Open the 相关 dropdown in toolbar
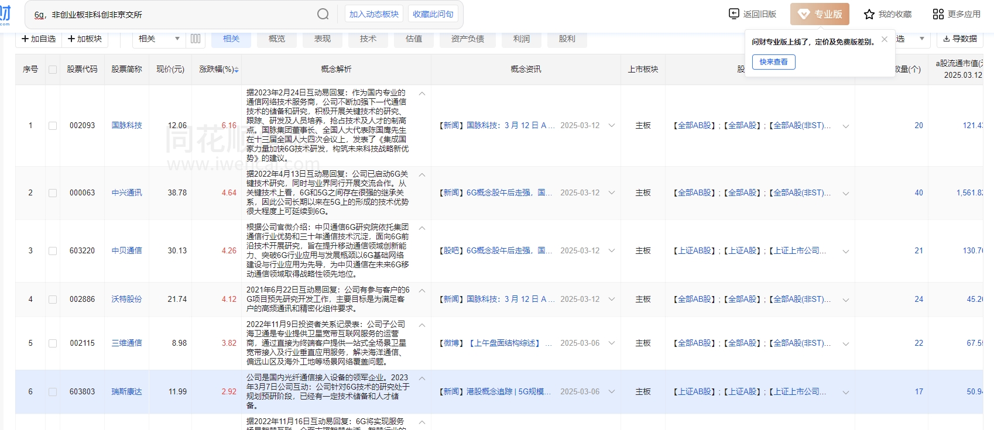The image size is (994, 430). point(159,39)
